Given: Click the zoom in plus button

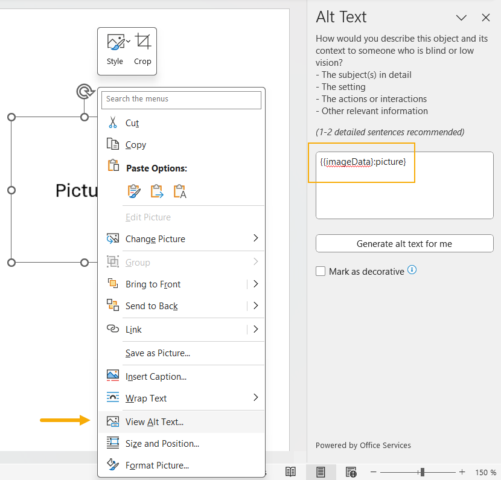Looking at the screenshot, I should point(462,472).
